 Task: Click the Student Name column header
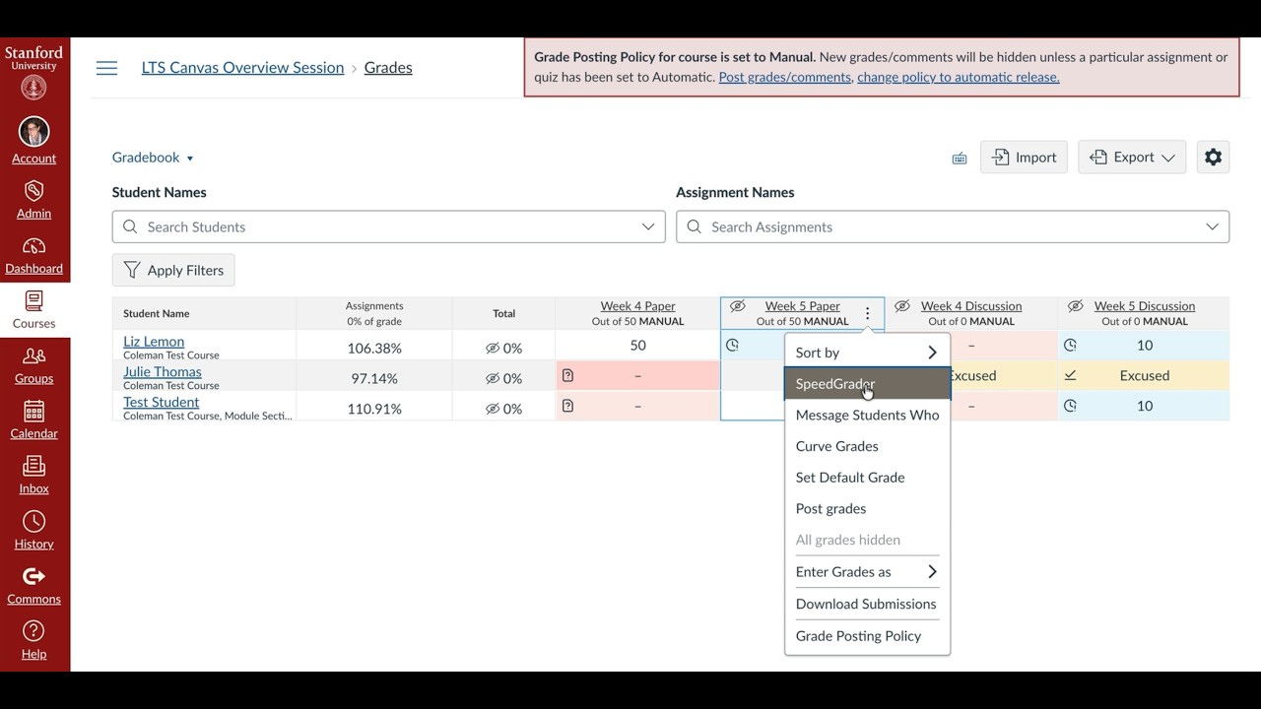(204, 314)
